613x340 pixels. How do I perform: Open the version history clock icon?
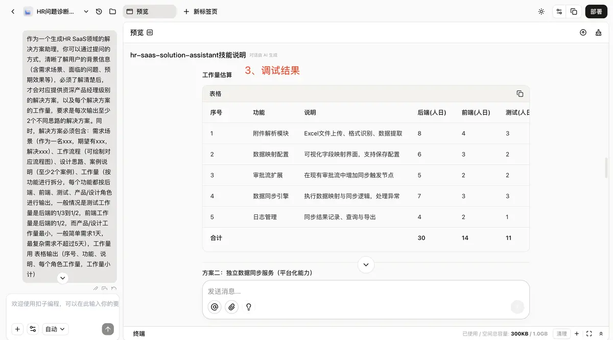pos(99,11)
